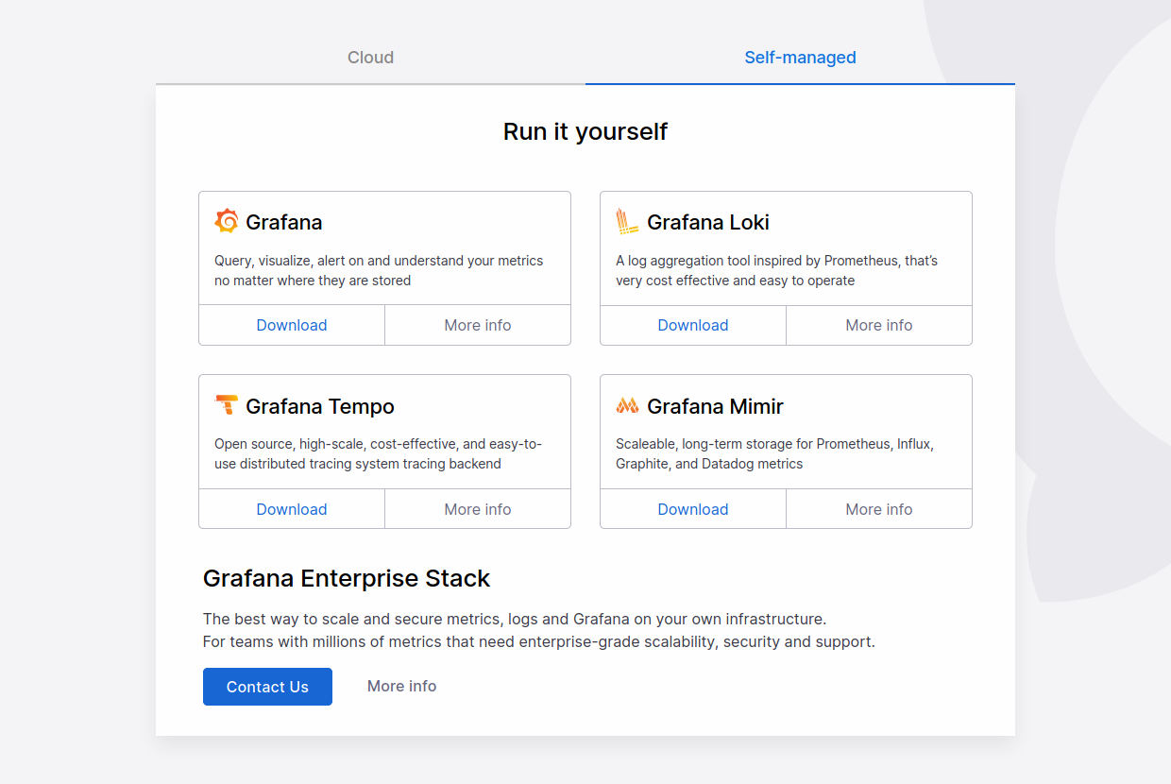
Task: Download Grafana Mimir
Action: (692, 508)
